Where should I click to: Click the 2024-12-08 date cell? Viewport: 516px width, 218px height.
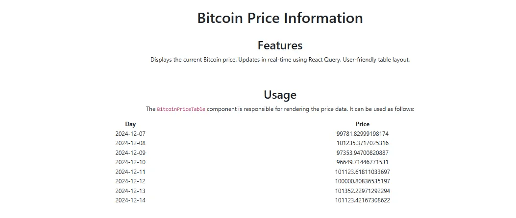click(x=130, y=143)
